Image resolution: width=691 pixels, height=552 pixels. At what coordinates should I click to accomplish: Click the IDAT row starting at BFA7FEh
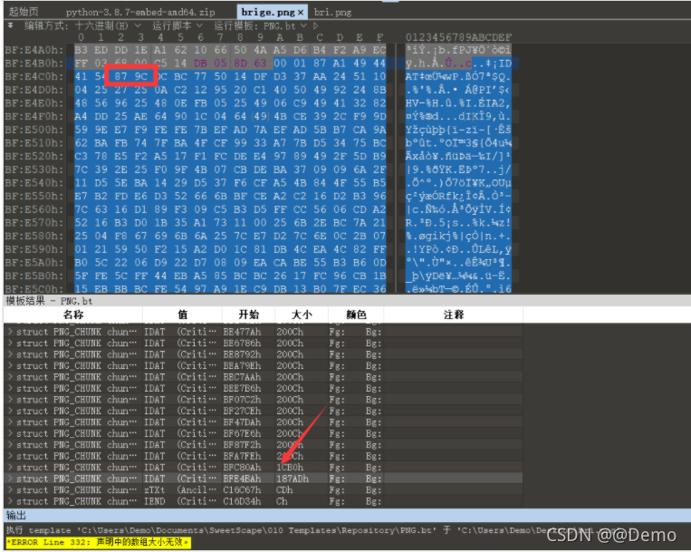264,456
